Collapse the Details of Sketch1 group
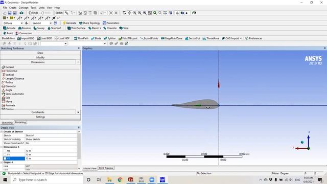 (2, 132)
